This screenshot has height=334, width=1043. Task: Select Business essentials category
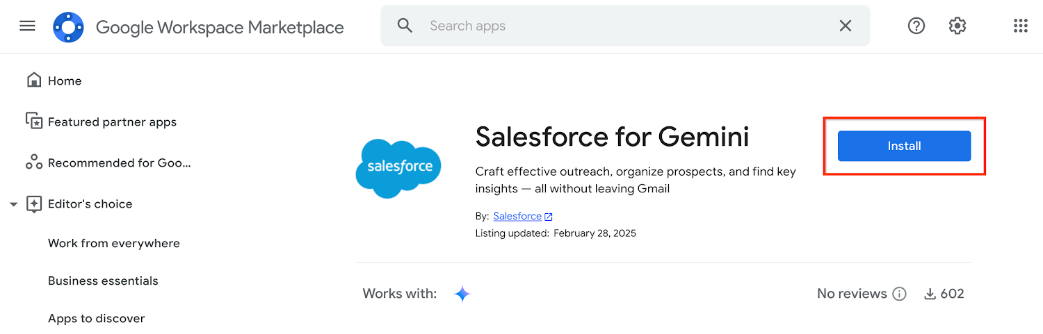point(103,281)
